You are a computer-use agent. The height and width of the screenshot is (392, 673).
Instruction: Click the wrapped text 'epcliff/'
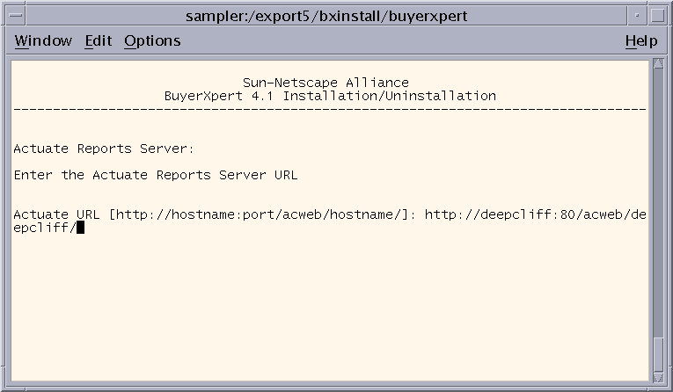pos(45,228)
